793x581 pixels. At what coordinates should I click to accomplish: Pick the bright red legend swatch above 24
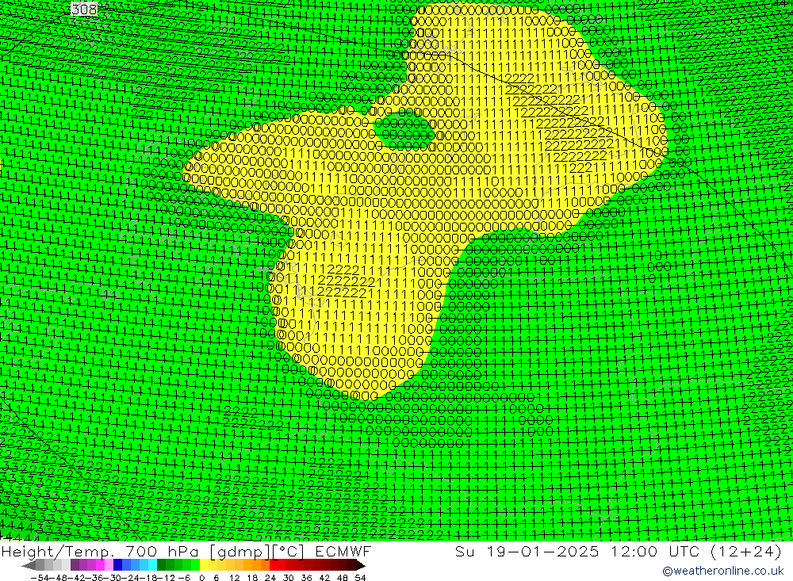(274, 566)
